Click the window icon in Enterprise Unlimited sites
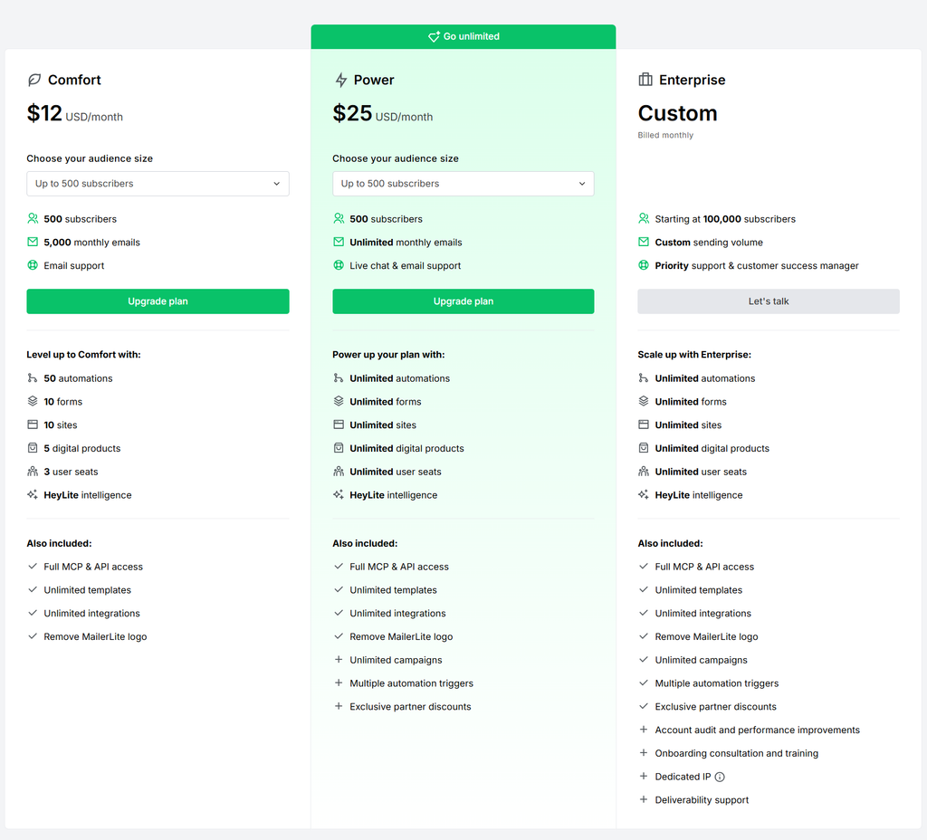This screenshot has height=840, width=927. 644,425
